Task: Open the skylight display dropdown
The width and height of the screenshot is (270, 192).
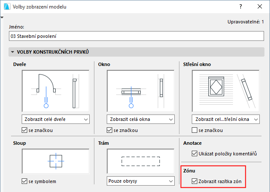Action: 226,119
